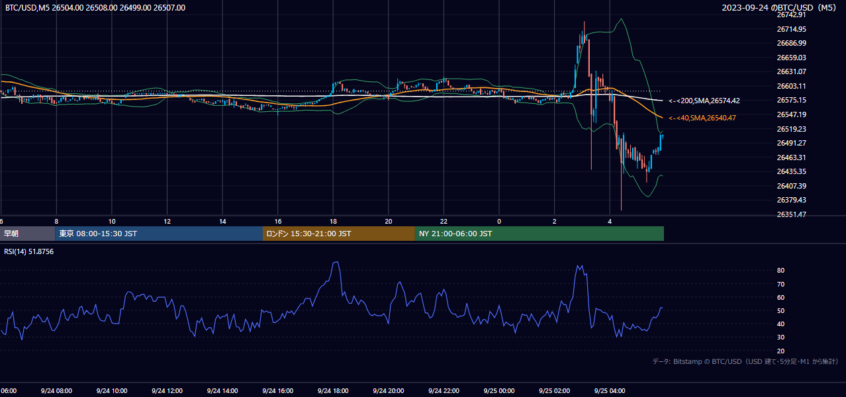Select the NY 21:00-06:00 JST session bar
The height and width of the screenshot is (397, 846).
[540, 234]
